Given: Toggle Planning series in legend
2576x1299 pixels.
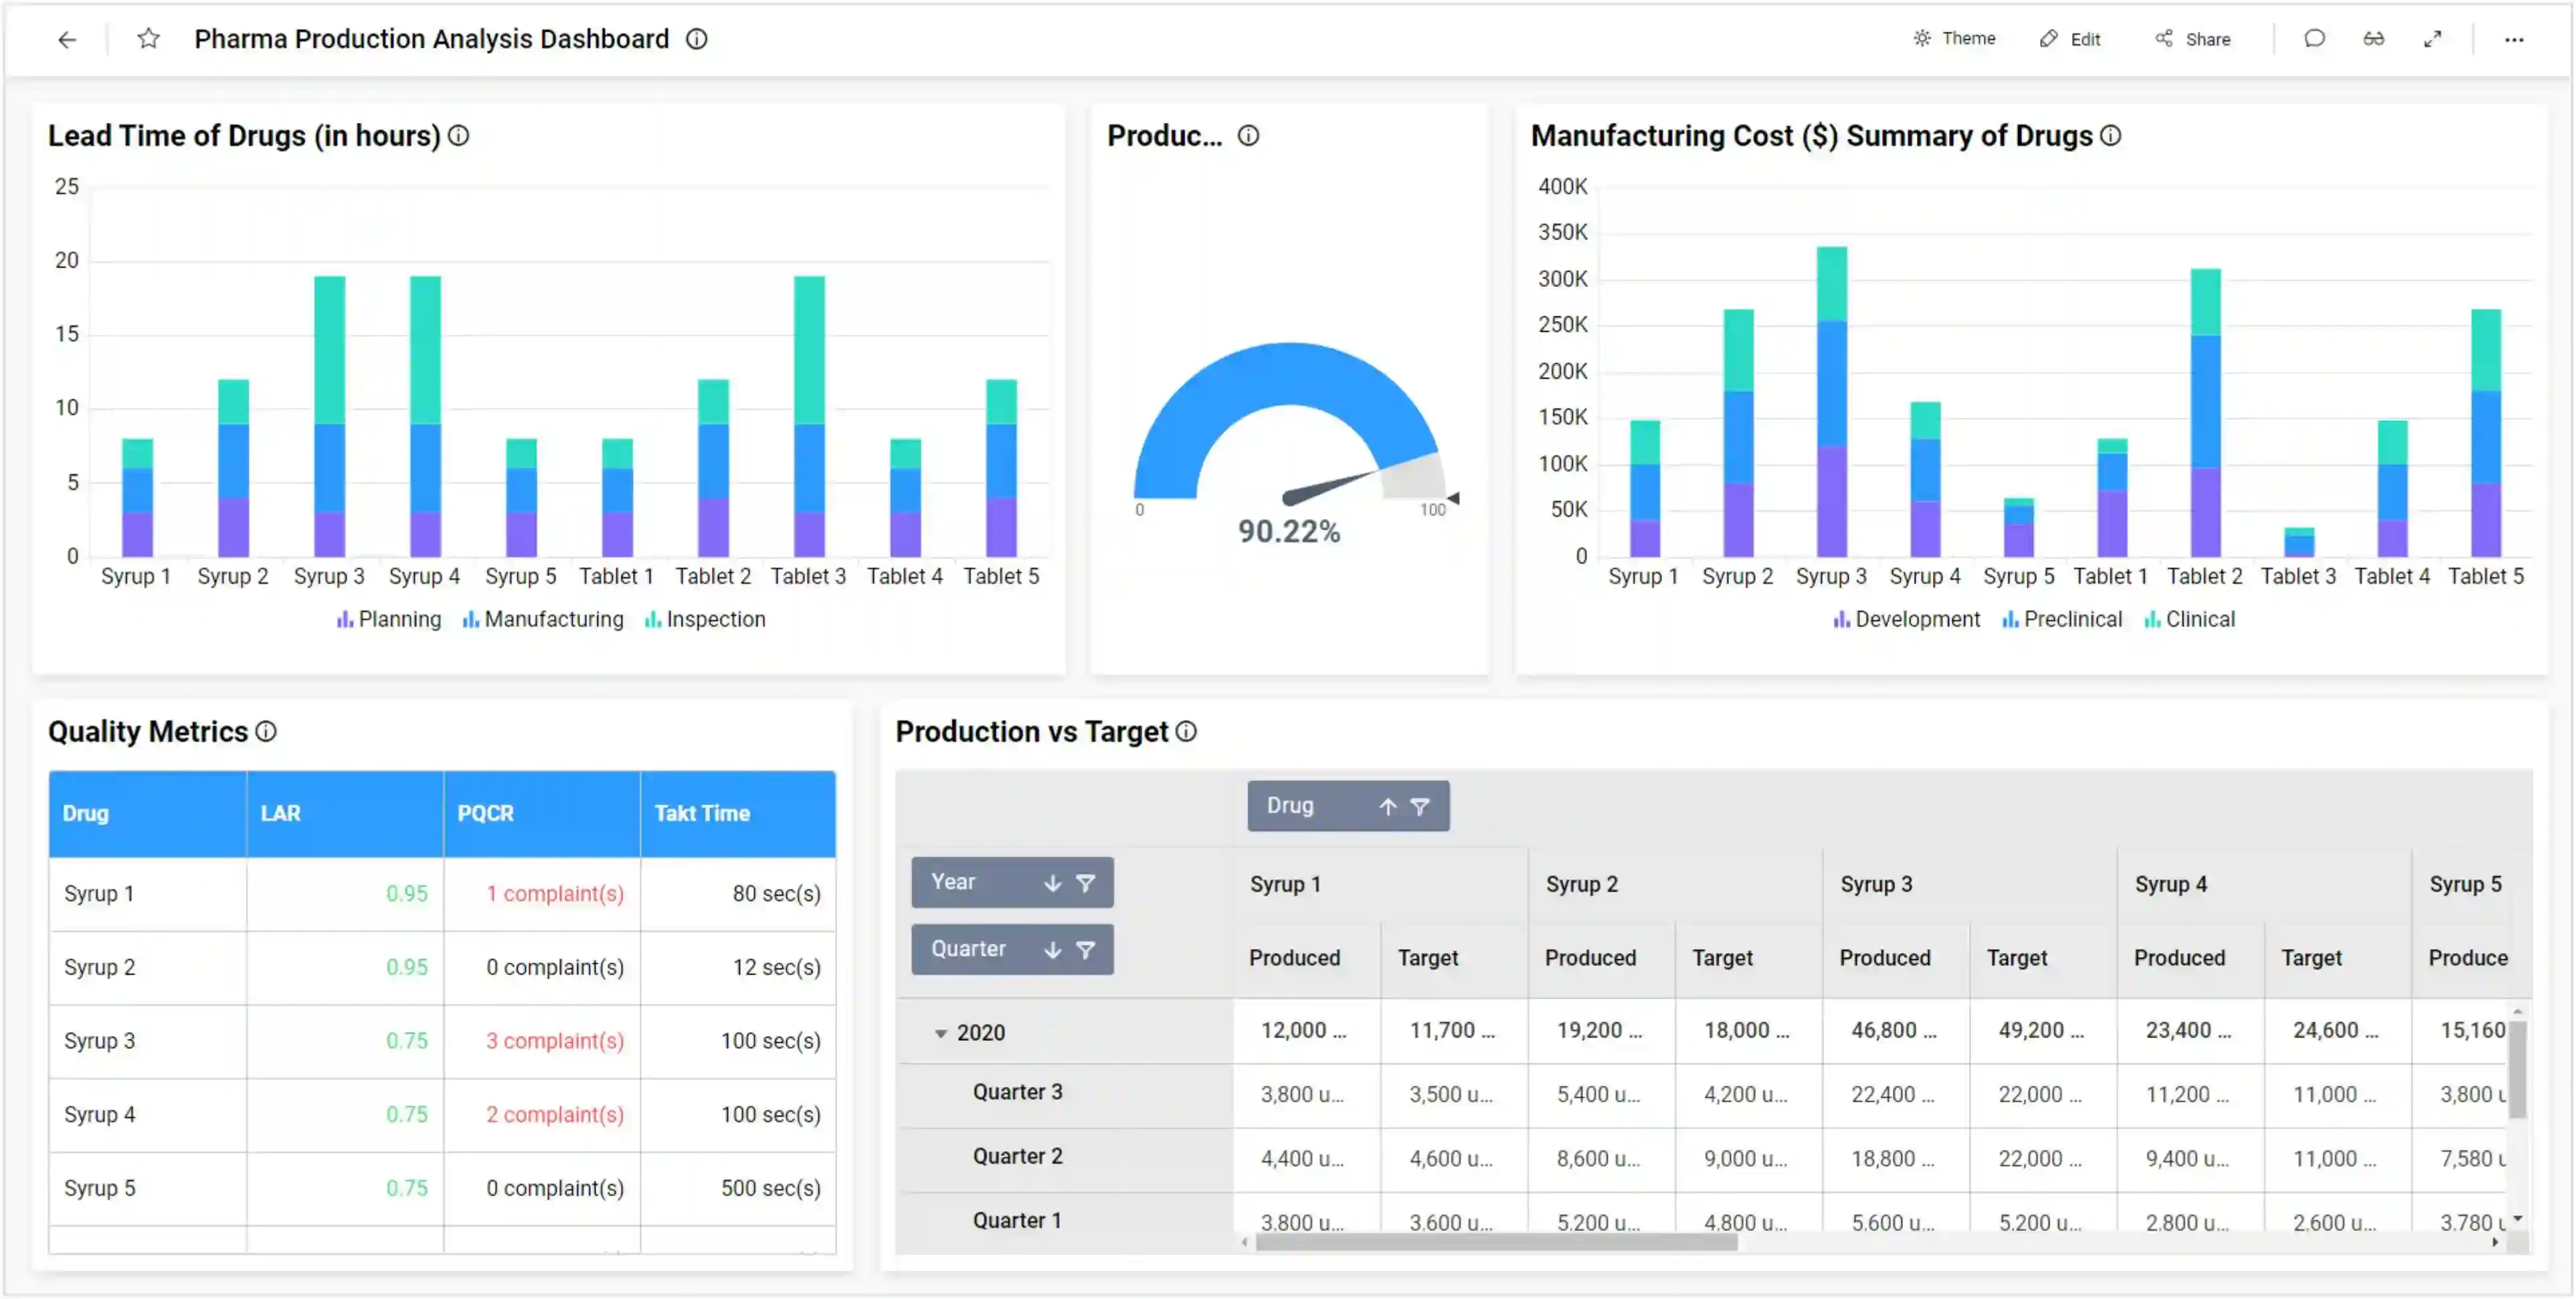Looking at the screenshot, I should [389, 620].
